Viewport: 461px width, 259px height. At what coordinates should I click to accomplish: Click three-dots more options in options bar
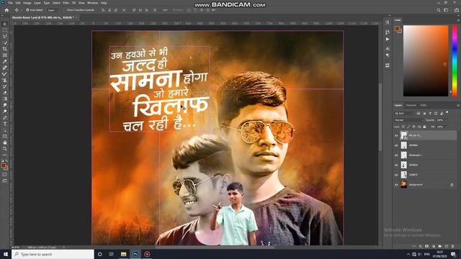(165, 10)
